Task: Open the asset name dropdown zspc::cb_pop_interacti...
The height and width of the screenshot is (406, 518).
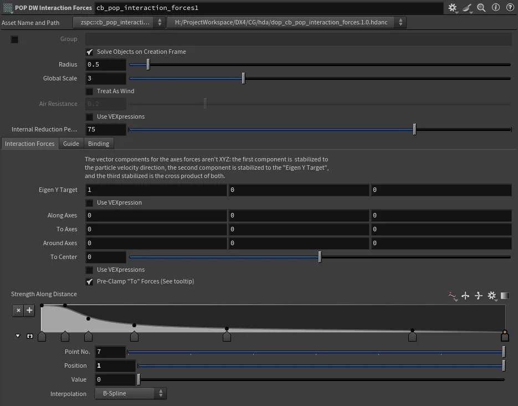Action: pyautogui.click(x=119, y=22)
